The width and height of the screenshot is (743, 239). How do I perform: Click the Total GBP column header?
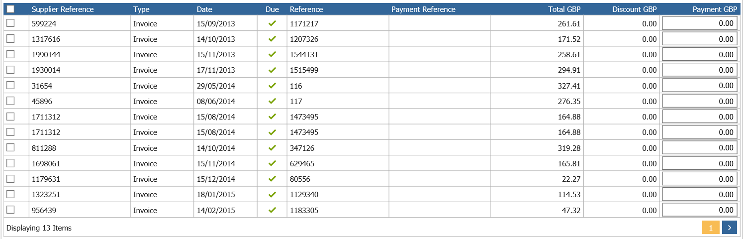[x=564, y=9]
